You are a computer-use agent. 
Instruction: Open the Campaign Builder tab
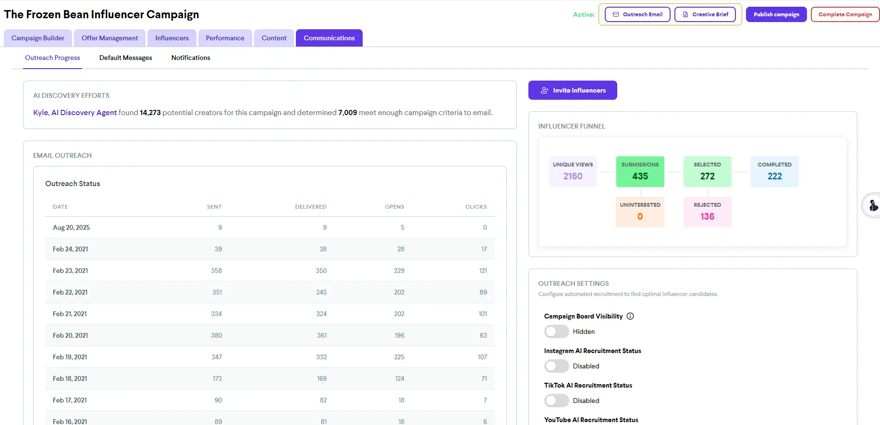coord(38,38)
